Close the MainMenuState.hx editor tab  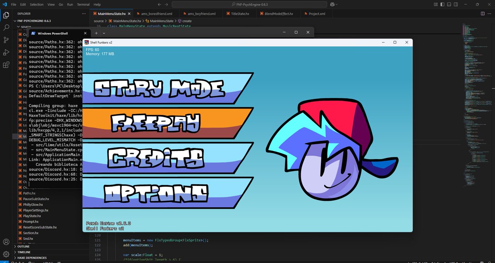pyautogui.click(x=129, y=14)
